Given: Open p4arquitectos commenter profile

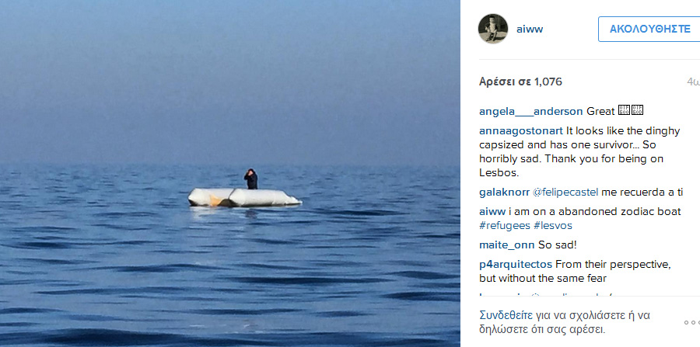Looking at the screenshot, I should pyautogui.click(x=516, y=265).
